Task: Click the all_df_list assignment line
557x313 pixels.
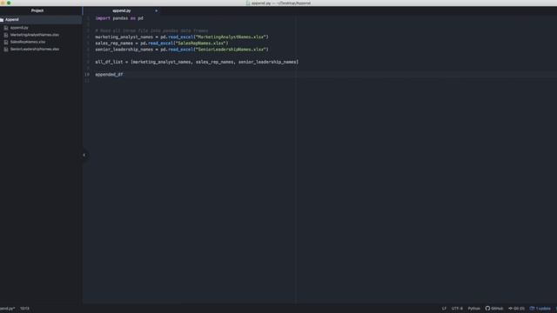Action: 197,62
